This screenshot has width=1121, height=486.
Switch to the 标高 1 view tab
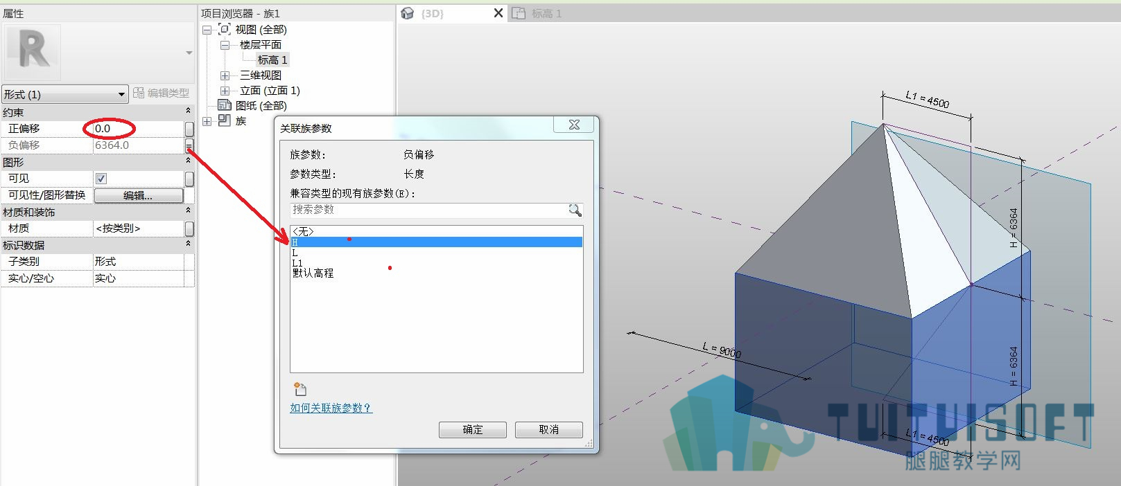546,13
